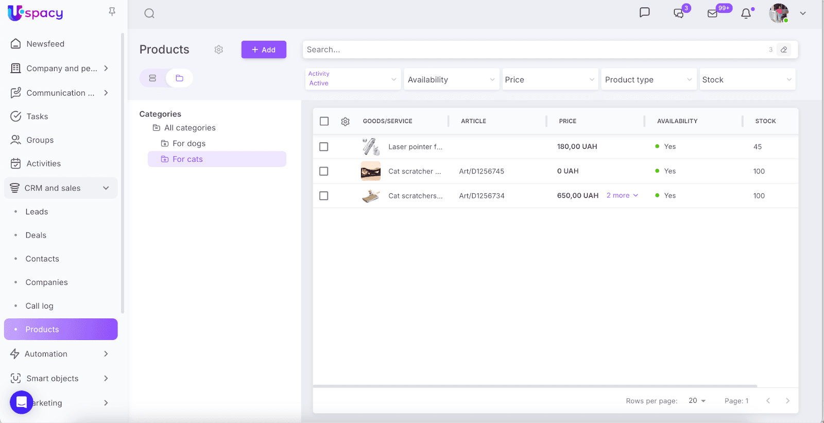The height and width of the screenshot is (423, 824).
Task: Expand the 2 more prices link
Action: pos(622,196)
